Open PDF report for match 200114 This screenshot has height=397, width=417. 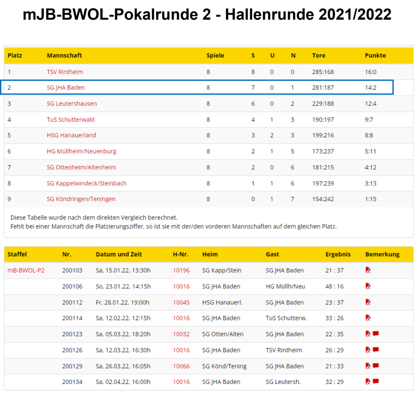(x=368, y=318)
